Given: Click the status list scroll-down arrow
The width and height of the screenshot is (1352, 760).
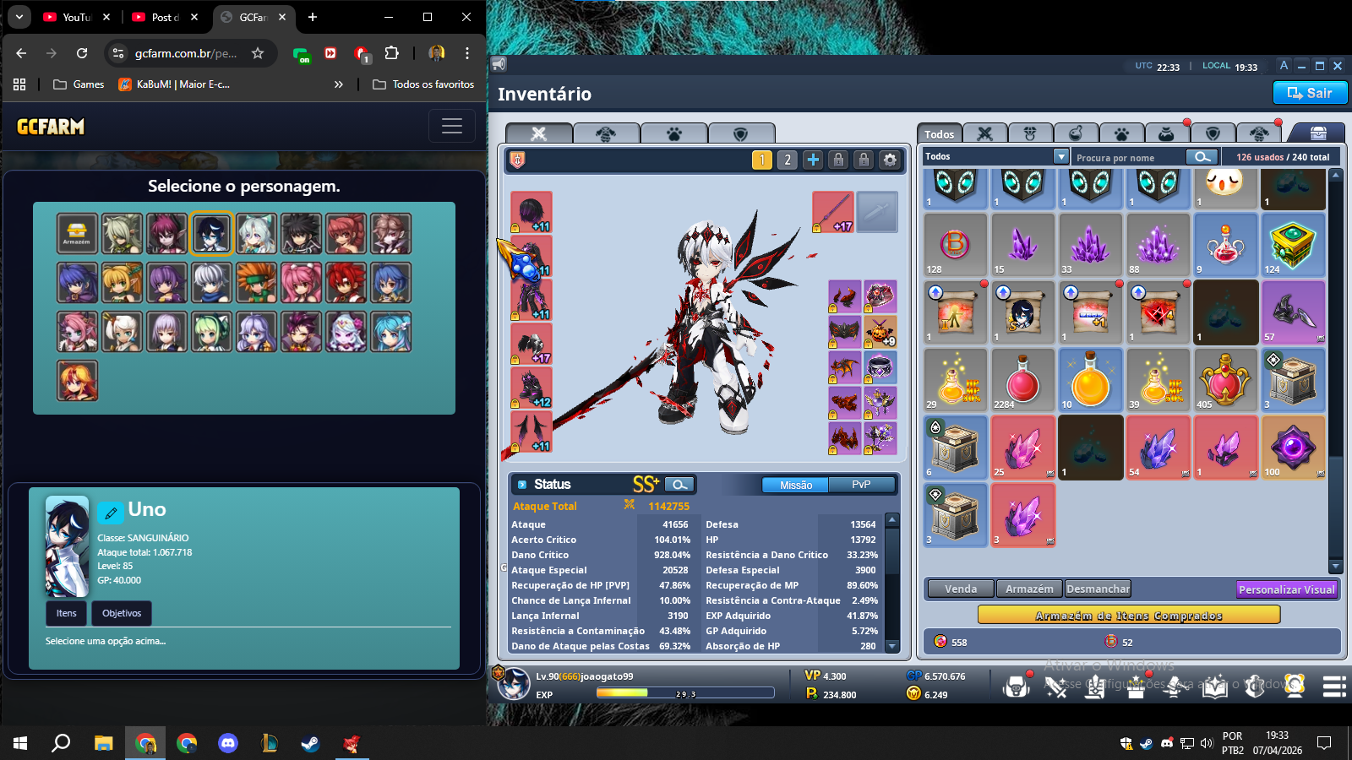Looking at the screenshot, I should pyautogui.click(x=892, y=646).
